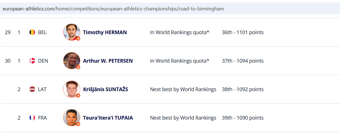The width and height of the screenshot is (340, 134).
Task: Click the Latvia flag icon
Action: pos(32,89)
